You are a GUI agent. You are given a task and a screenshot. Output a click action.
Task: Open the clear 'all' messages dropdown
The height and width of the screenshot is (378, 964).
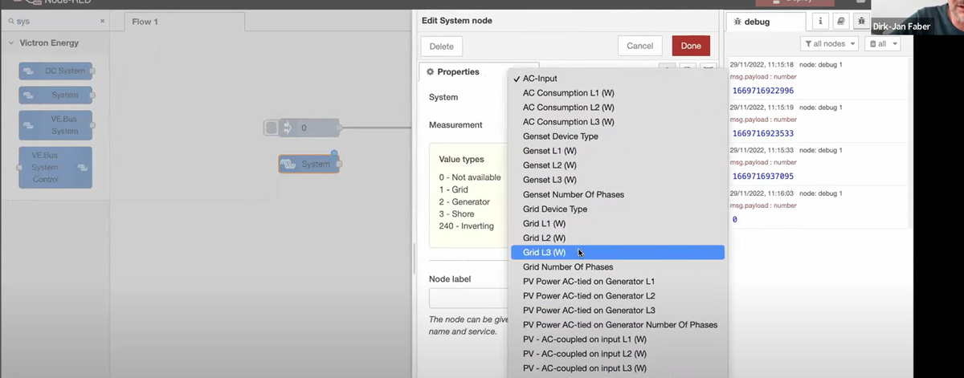[x=881, y=43]
